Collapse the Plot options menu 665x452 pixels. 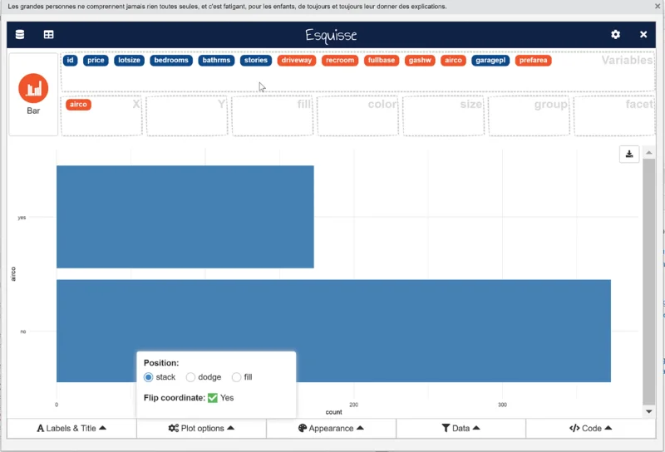(201, 428)
